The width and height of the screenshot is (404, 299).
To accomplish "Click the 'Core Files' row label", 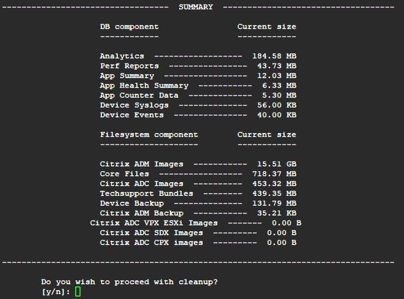I will click(125, 174).
